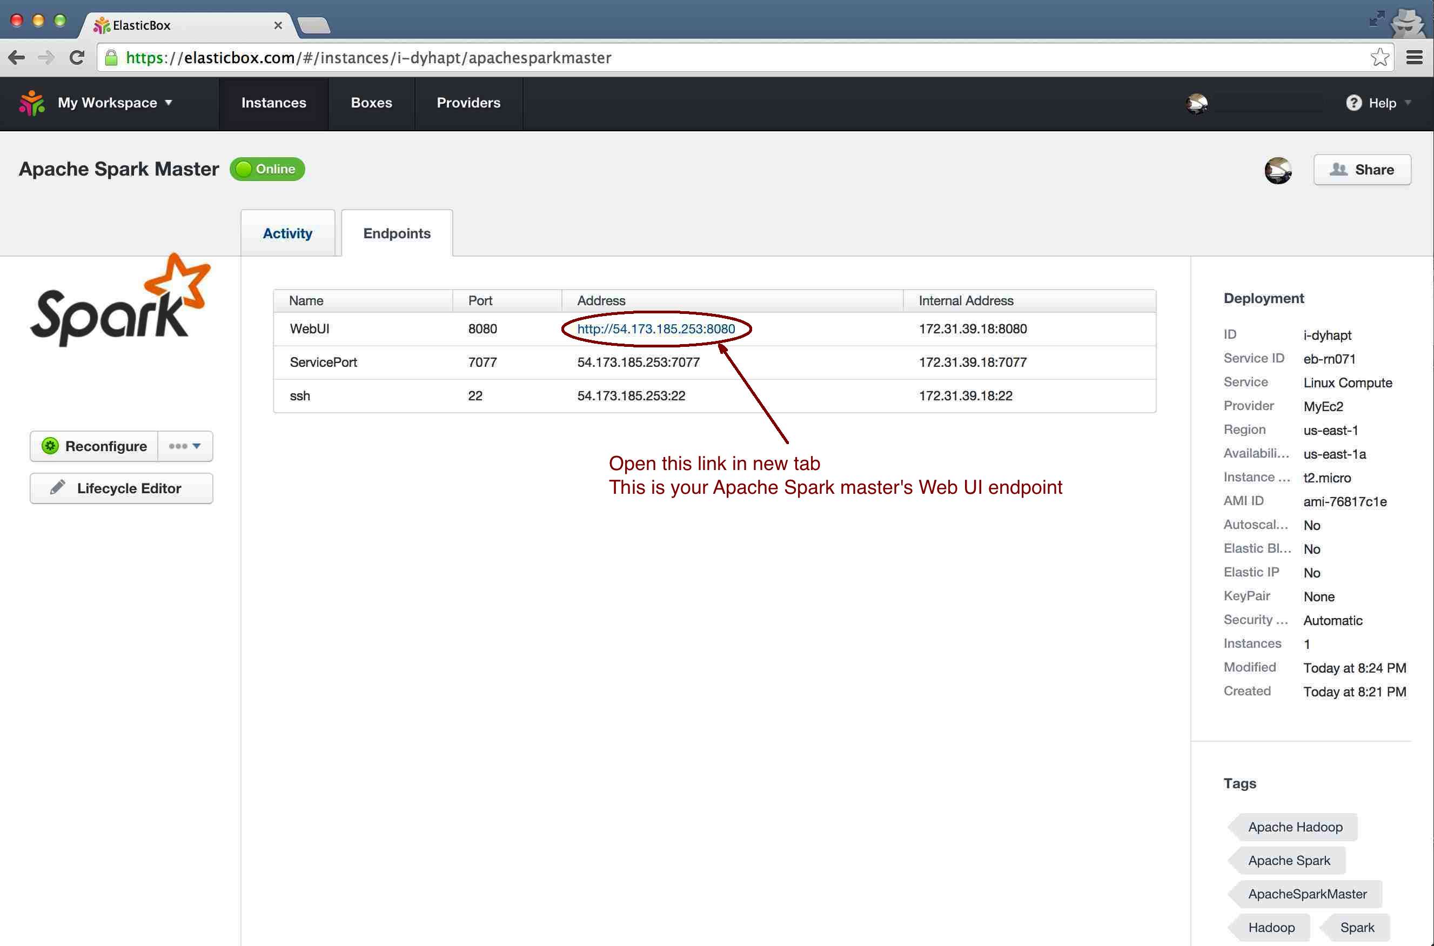1434x946 pixels.
Task: Click the green secure padlock icon
Action: [111, 57]
